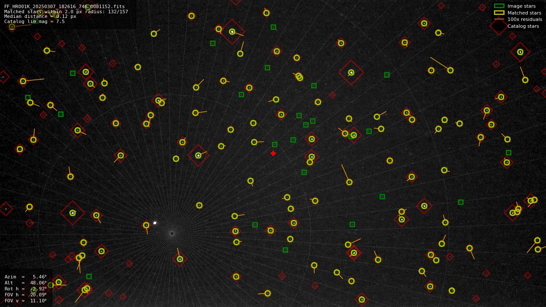Click the 'Matched stars' legend label
Image resolution: width=546 pixels, height=307 pixels.
(524, 13)
